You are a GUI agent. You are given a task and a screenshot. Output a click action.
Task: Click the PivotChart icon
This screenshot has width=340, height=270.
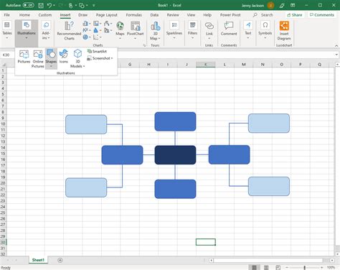click(136, 30)
